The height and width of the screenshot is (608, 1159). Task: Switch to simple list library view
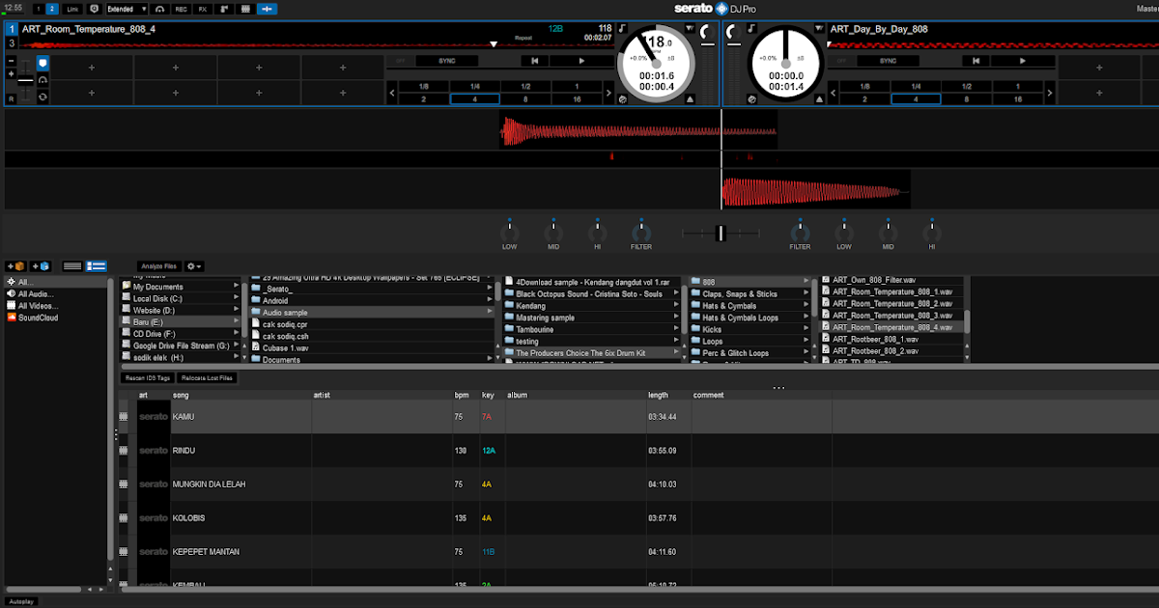[x=72, y=265]
